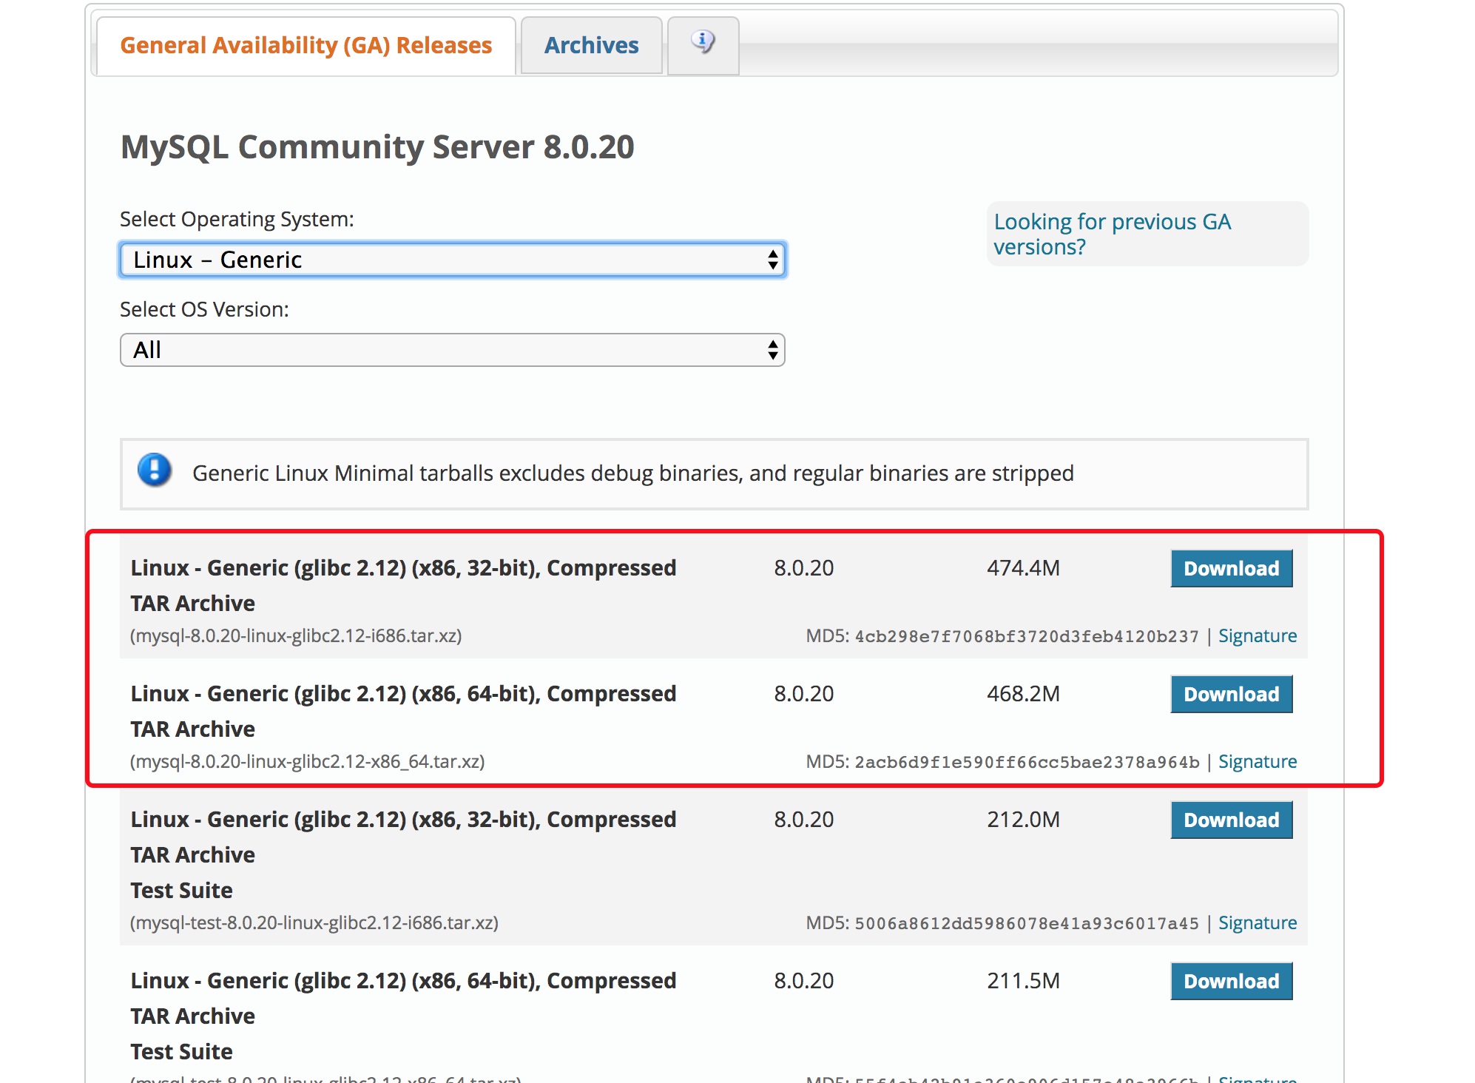
Task: Click the 211.5M file size value
Action: point(1023,981)
